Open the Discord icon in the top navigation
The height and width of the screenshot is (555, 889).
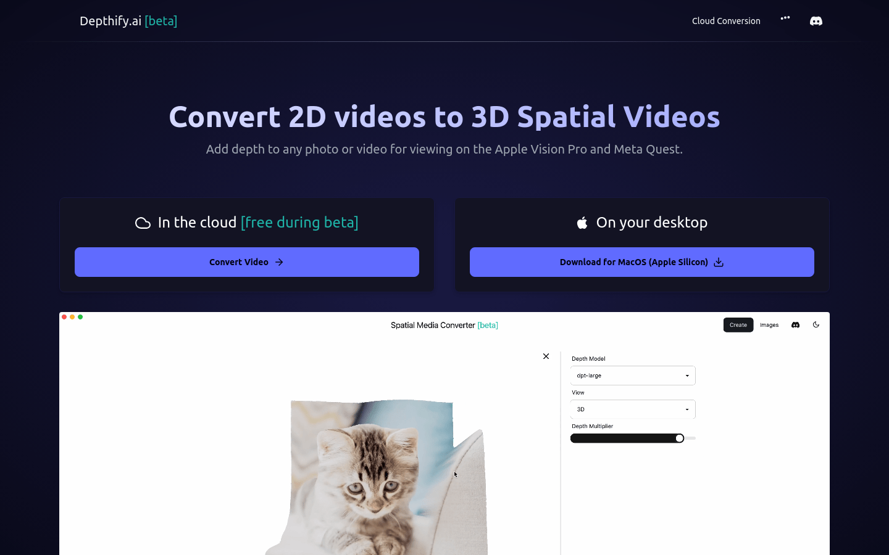[x=816, y=21]
